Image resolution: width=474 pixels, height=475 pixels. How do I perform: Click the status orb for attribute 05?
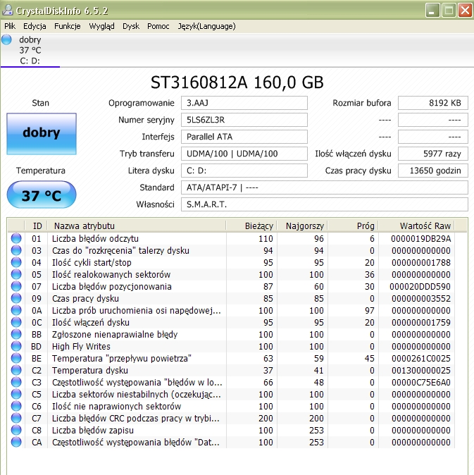pos(16,274)
